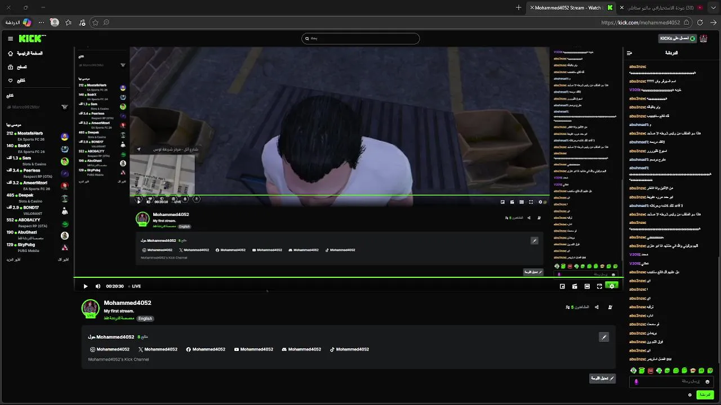Reload the browser page

[700, 22]
